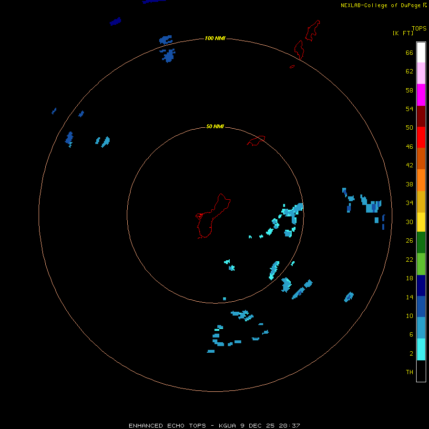
Task: Click the Rota island outline on the 50 NMI ring
Action: [256, 141]
